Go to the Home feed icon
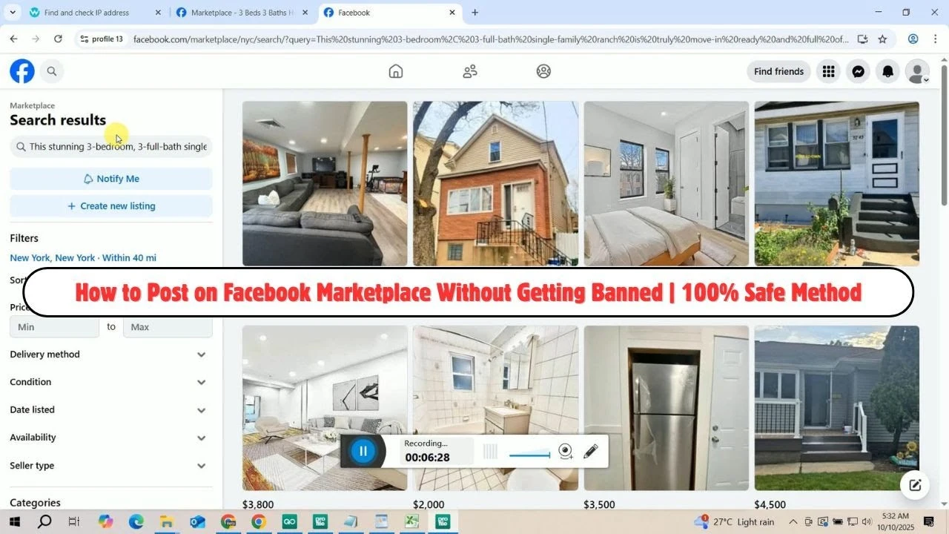 (x=396, y=71)
